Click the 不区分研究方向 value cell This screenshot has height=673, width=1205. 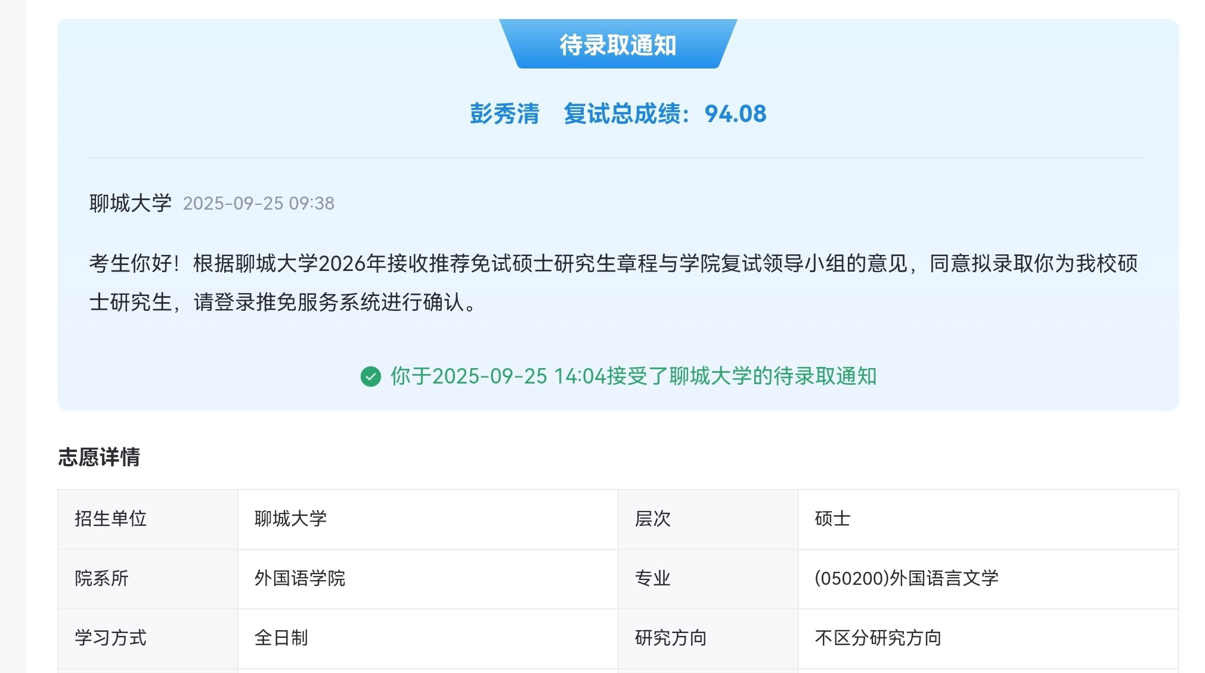(x=988, y=638)
